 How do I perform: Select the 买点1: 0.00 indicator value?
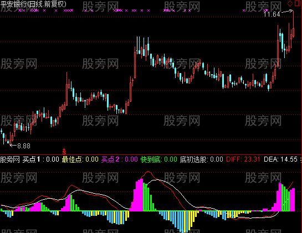tap(41, 159)
